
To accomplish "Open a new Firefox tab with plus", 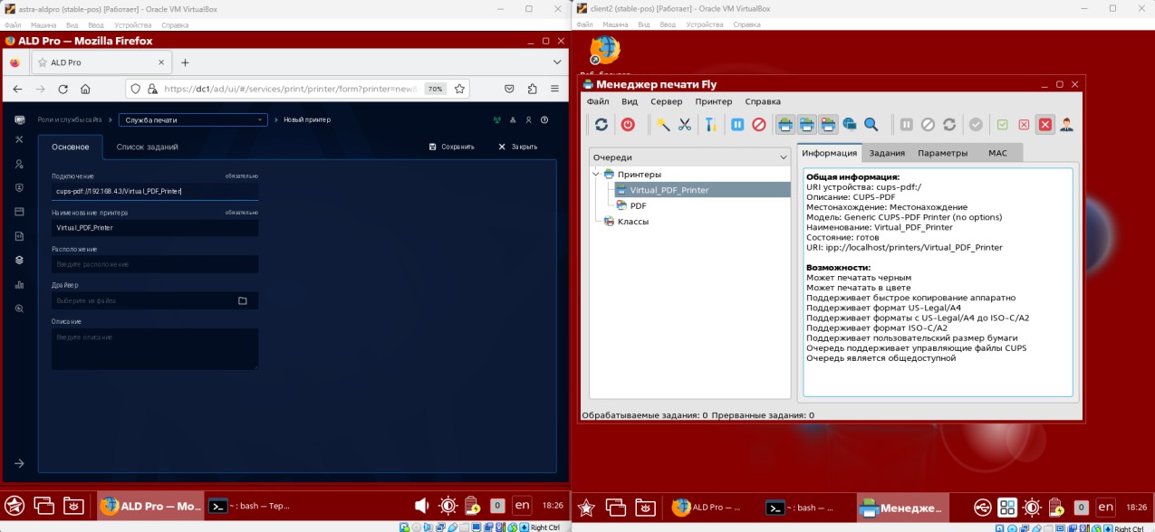I will [x=185, y=62].
